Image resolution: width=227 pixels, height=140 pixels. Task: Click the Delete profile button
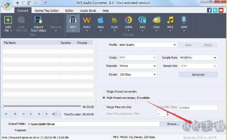tap(208, 45)
